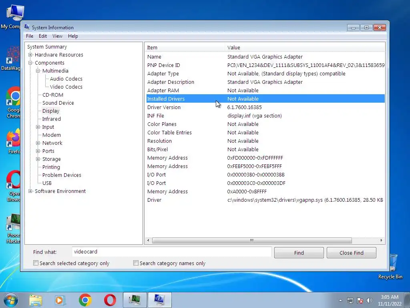Select Modem tree item
Screen dimensions: 410x308
pyautogui.click(x=52, y=135)
